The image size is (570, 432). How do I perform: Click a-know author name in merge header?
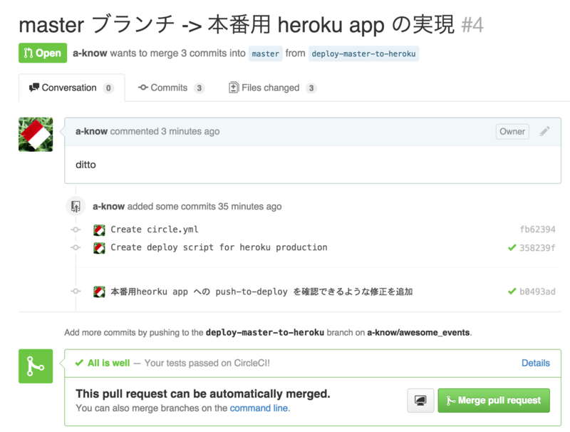click(90, 53)
